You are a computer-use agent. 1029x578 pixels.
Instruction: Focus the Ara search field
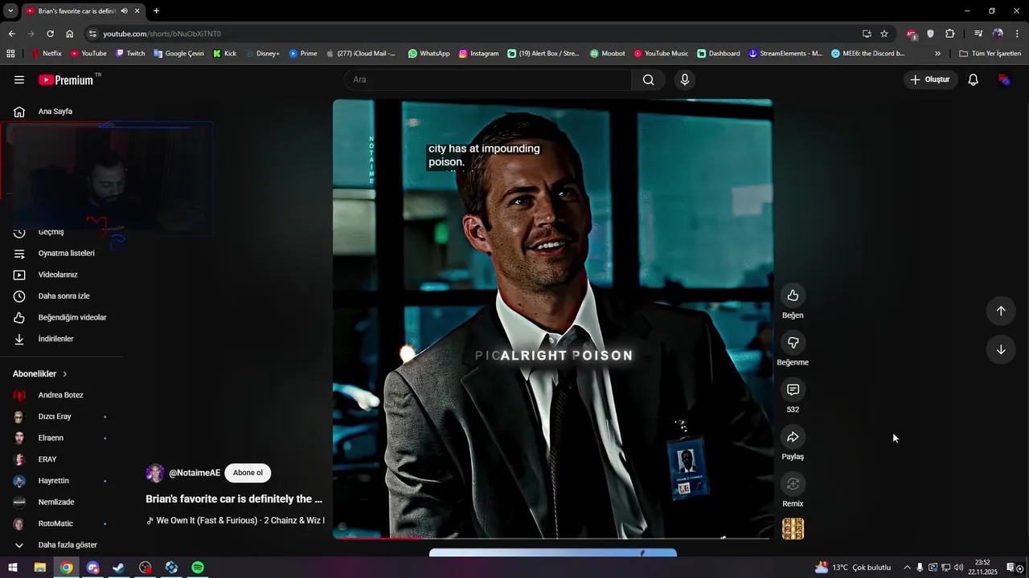[488, 79]
